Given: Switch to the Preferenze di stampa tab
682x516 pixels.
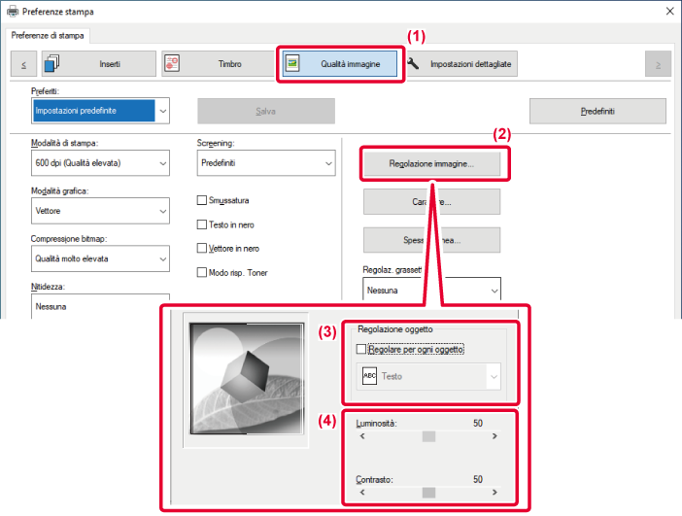Looking at the screenshot, I should click(49, 36).
